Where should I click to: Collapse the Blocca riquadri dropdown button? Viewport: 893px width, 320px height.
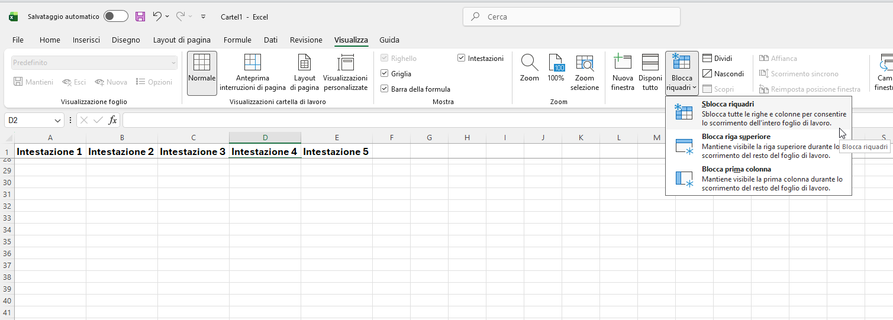click(682, 73)
